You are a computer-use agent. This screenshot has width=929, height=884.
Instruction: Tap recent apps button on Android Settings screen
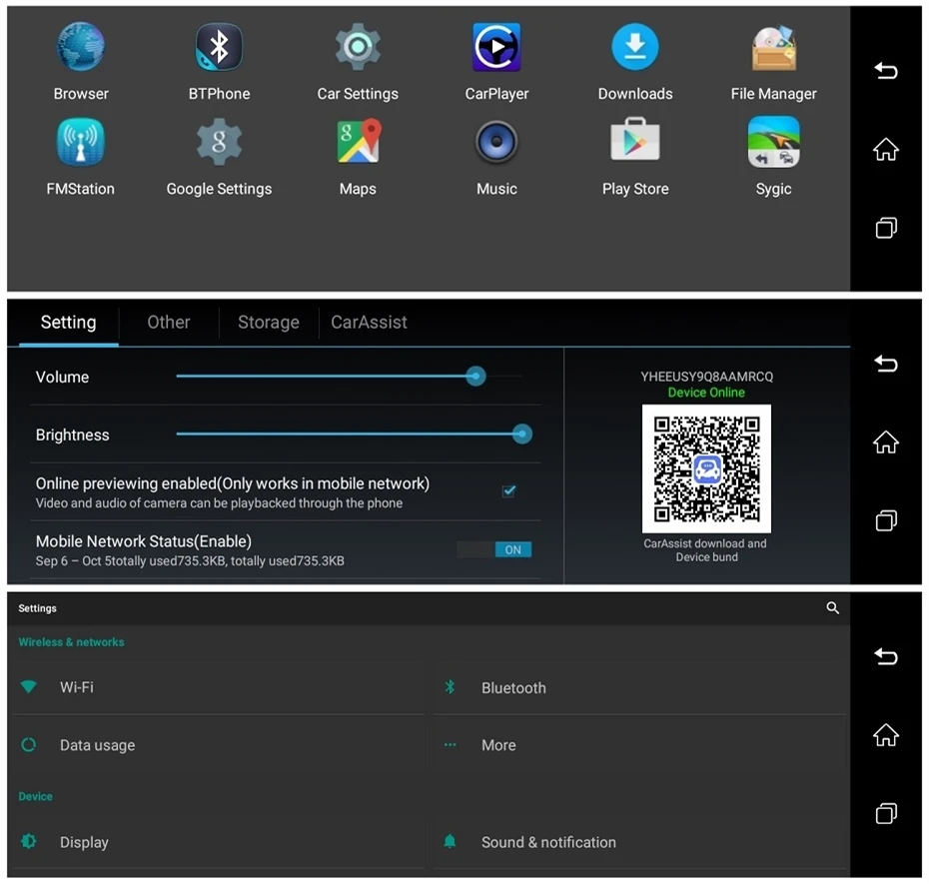tap(886, 813)
